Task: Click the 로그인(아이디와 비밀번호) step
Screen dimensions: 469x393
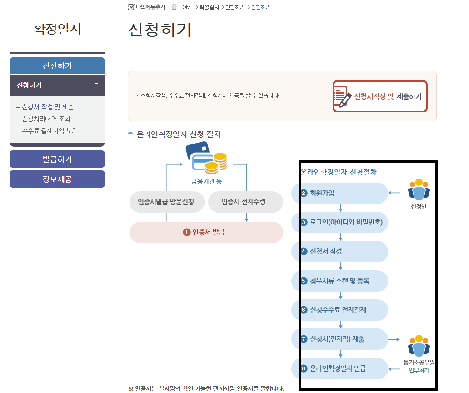Action: [x=339, y=222]
